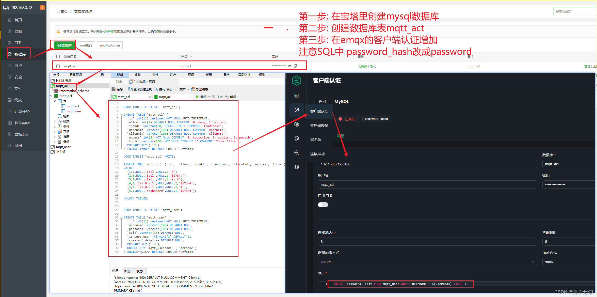Open the EMQX dashboard monitoring icon
Screen dimensions: 597x297
(297, 96)
